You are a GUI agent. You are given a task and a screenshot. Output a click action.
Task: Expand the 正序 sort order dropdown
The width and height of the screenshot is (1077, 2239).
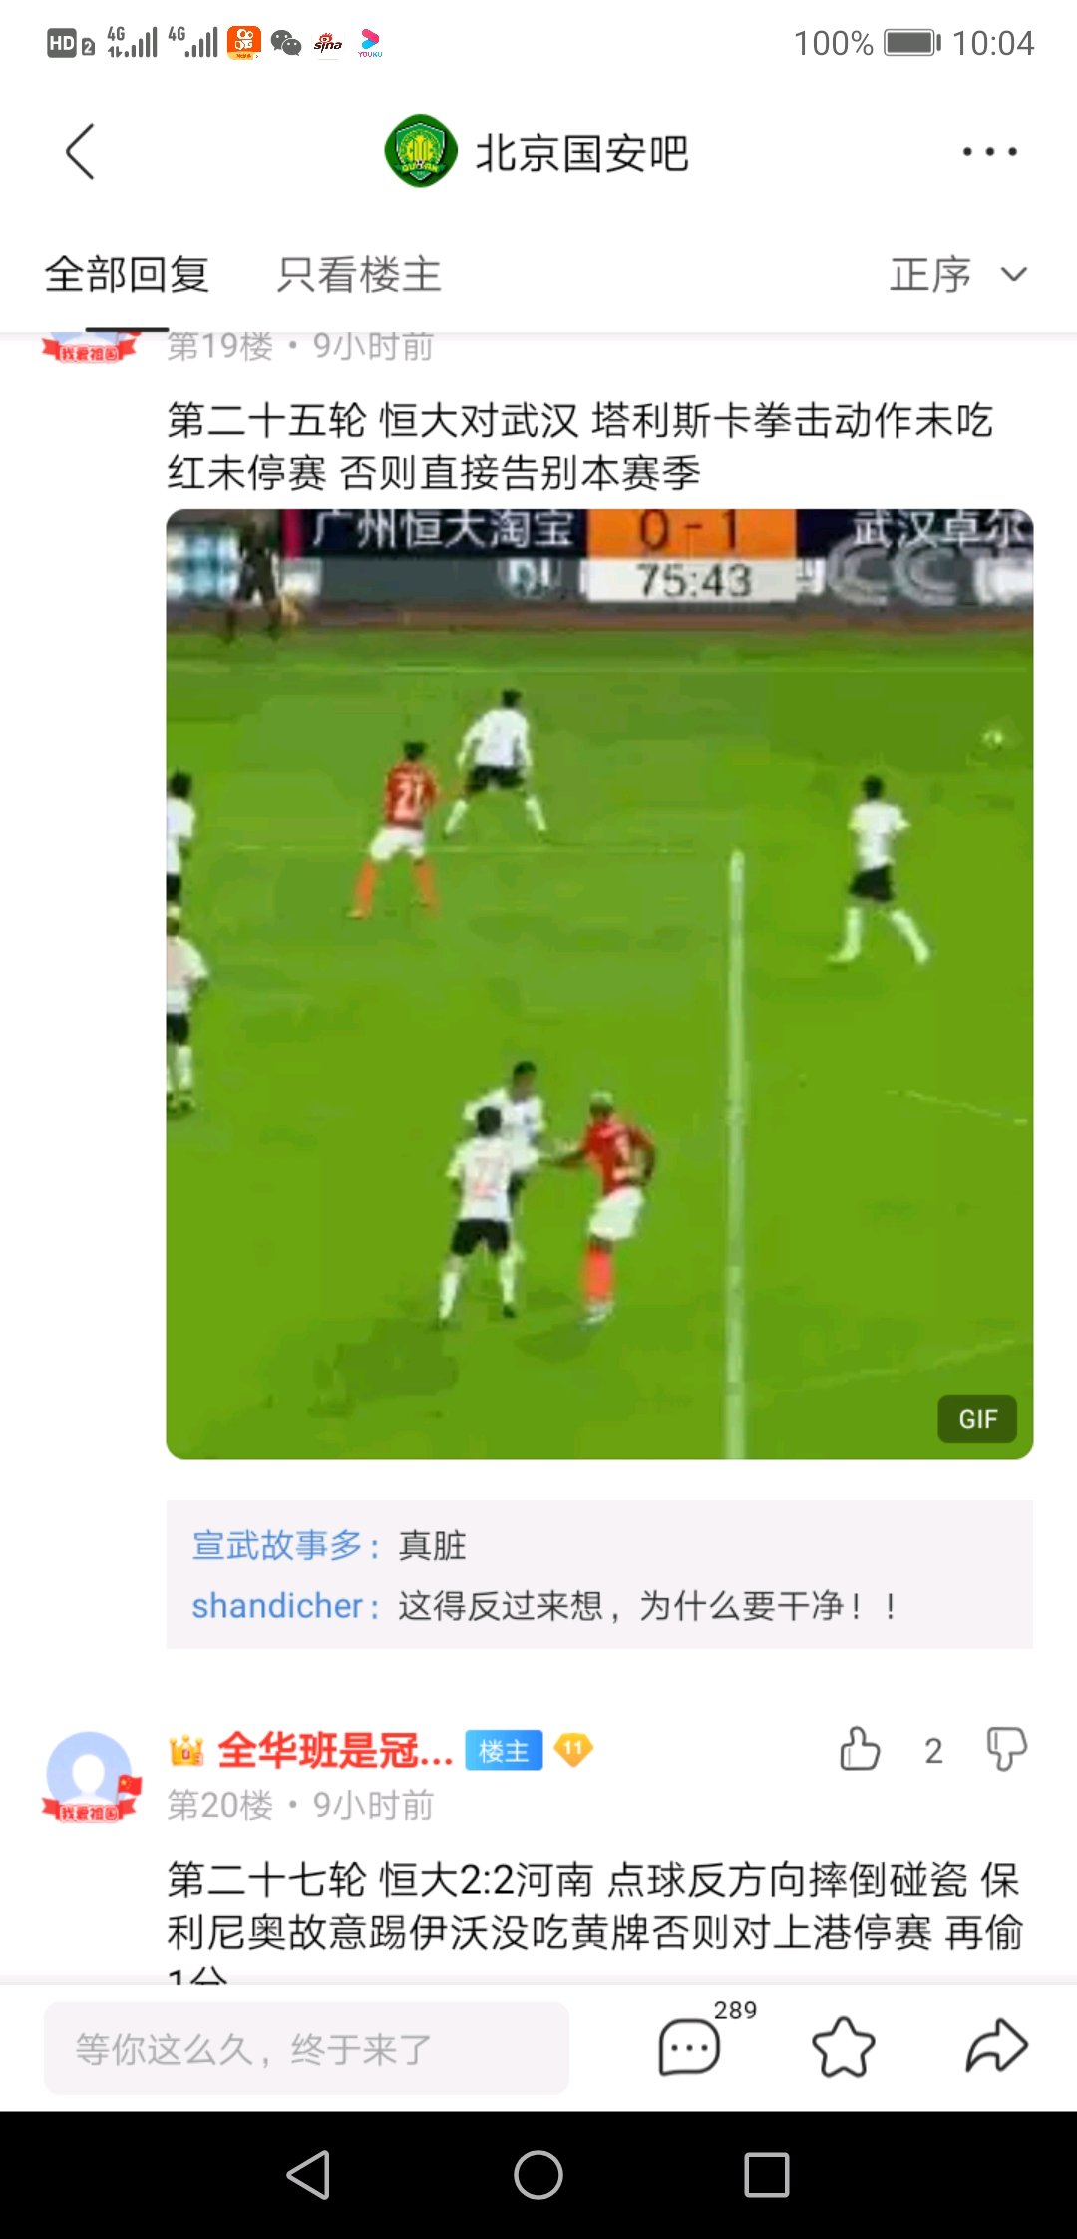coord(957,274)
